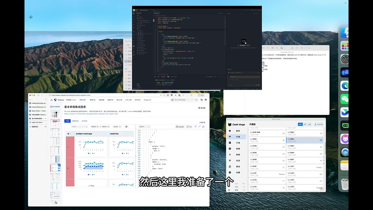Open the visactor.io linear-progress demo link
373x210 pixels.
(x=91, y=114)
